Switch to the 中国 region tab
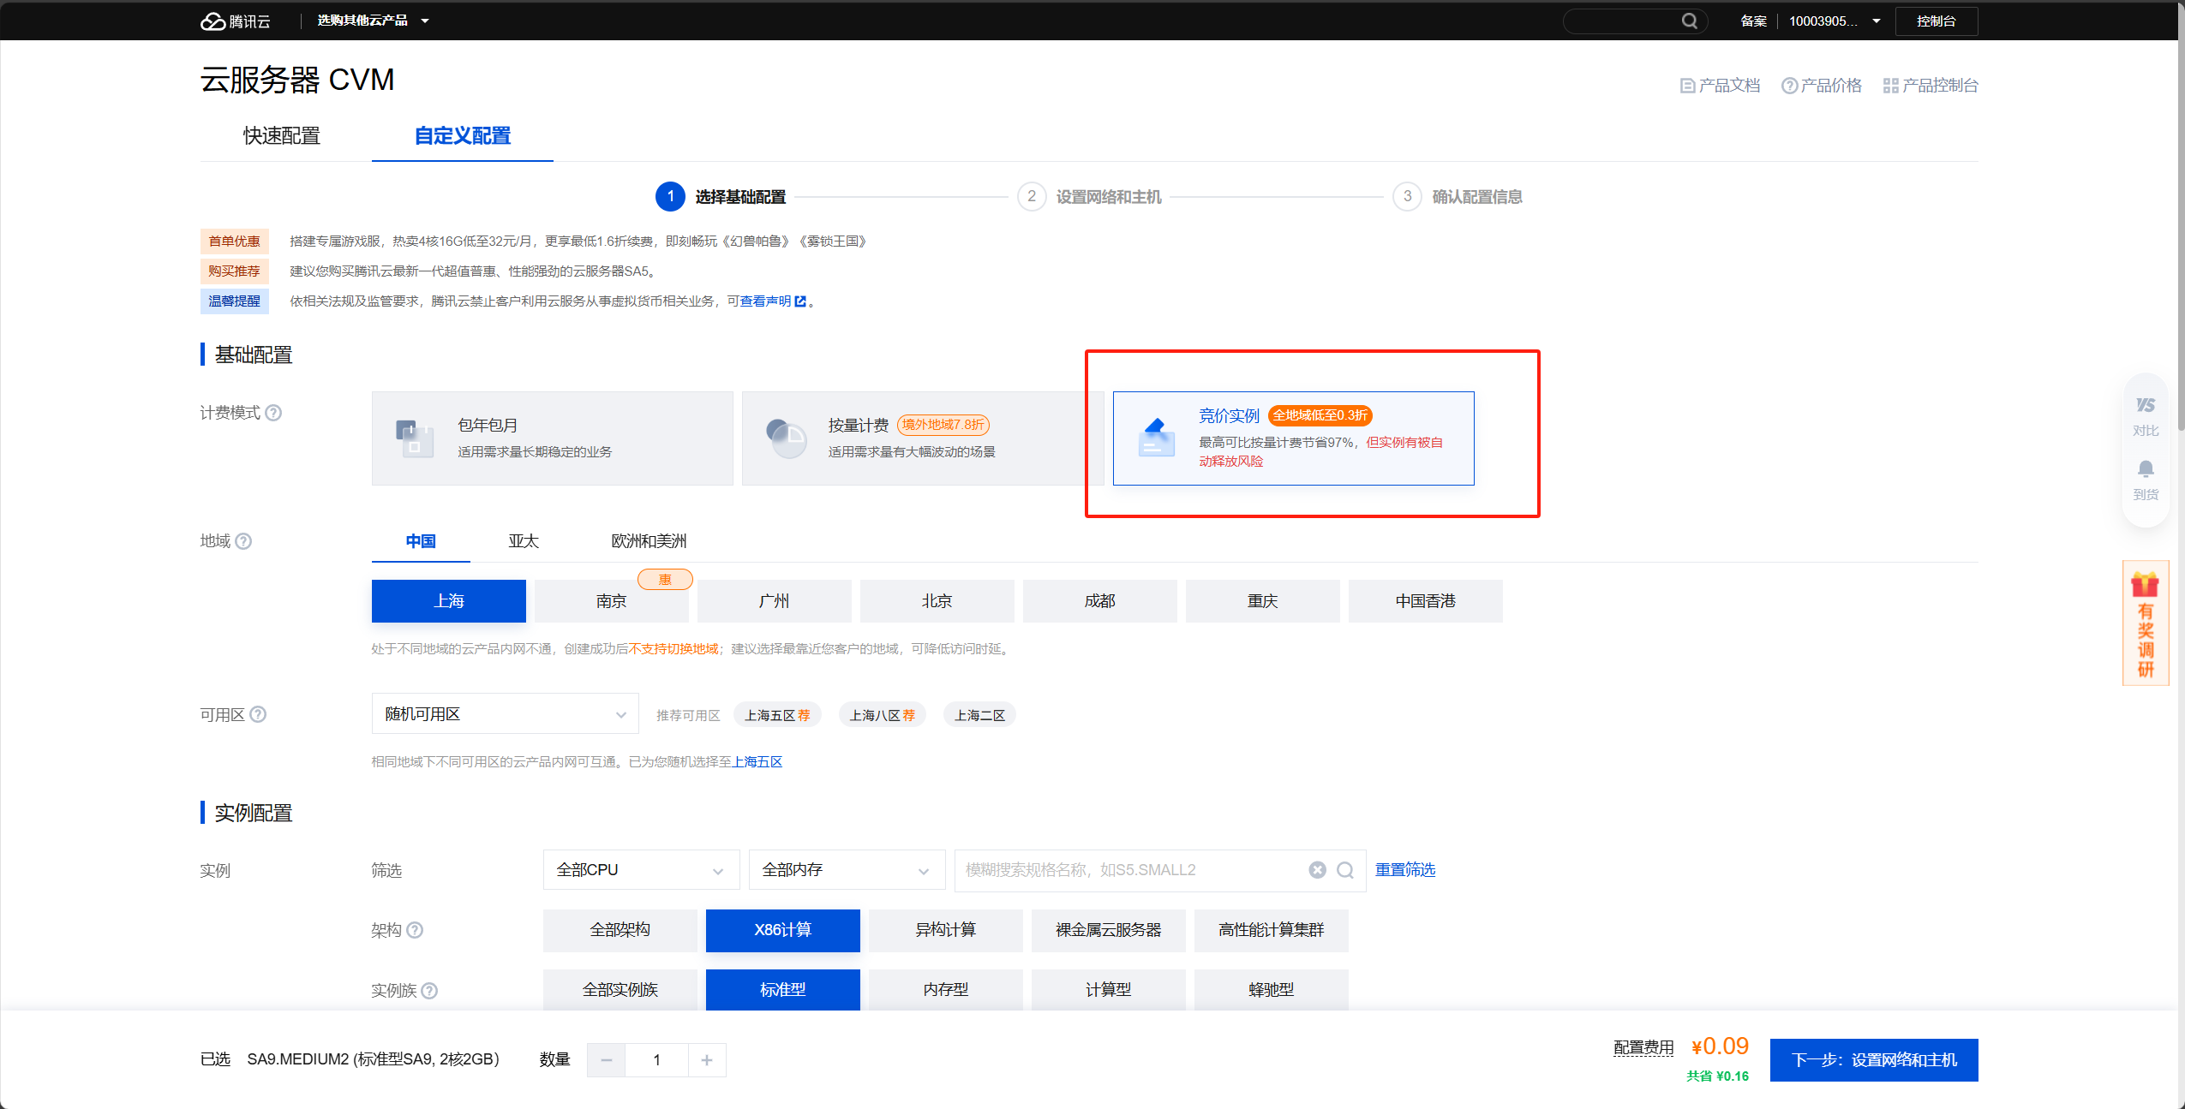The image size is (2185, 1109). [421, 541]
